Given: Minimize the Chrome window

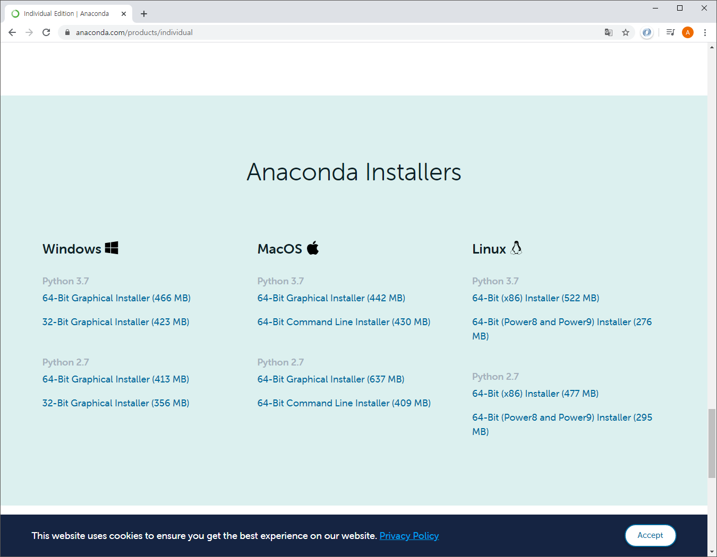Looking at the screenshot, I should click(x=655, y=8).
